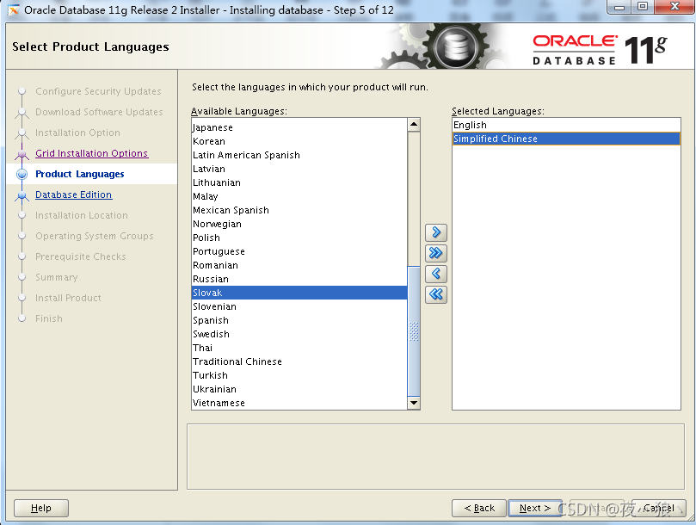Click the Configure Security Updates step
This screenshot has width=696, height=525.
click(x=98, y=91)
